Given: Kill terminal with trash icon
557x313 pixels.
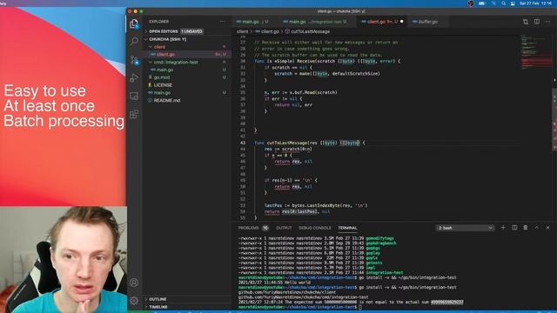Looking at the screenshot, I should [526, 228].
